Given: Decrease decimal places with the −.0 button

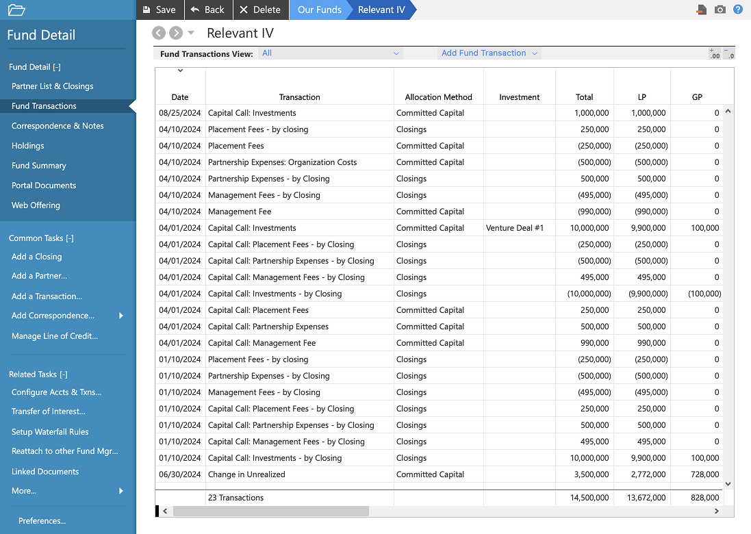Looking at the screenshot, I should 728,53.
